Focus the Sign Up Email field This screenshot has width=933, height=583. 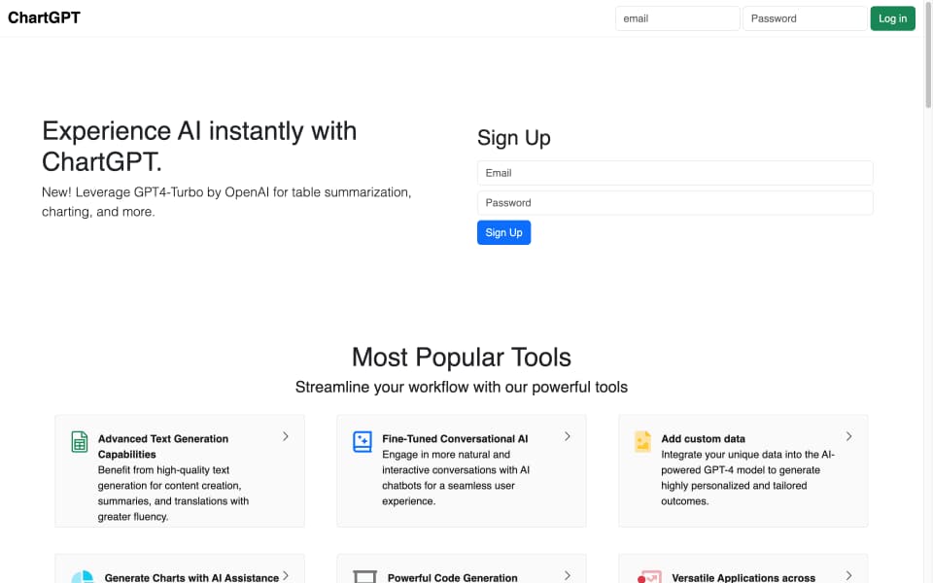point(674,173)
